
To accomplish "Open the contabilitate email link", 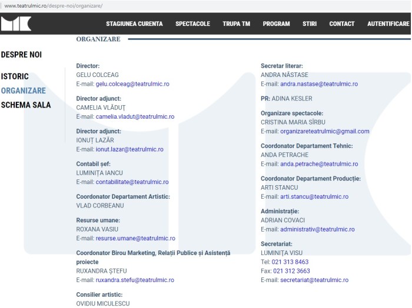I will tap(132, 182).
